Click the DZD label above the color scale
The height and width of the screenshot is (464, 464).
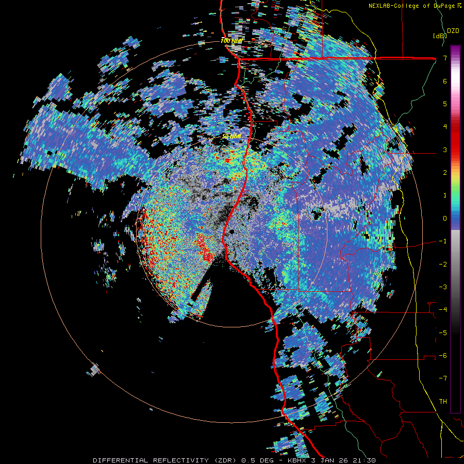pos(453,31)
